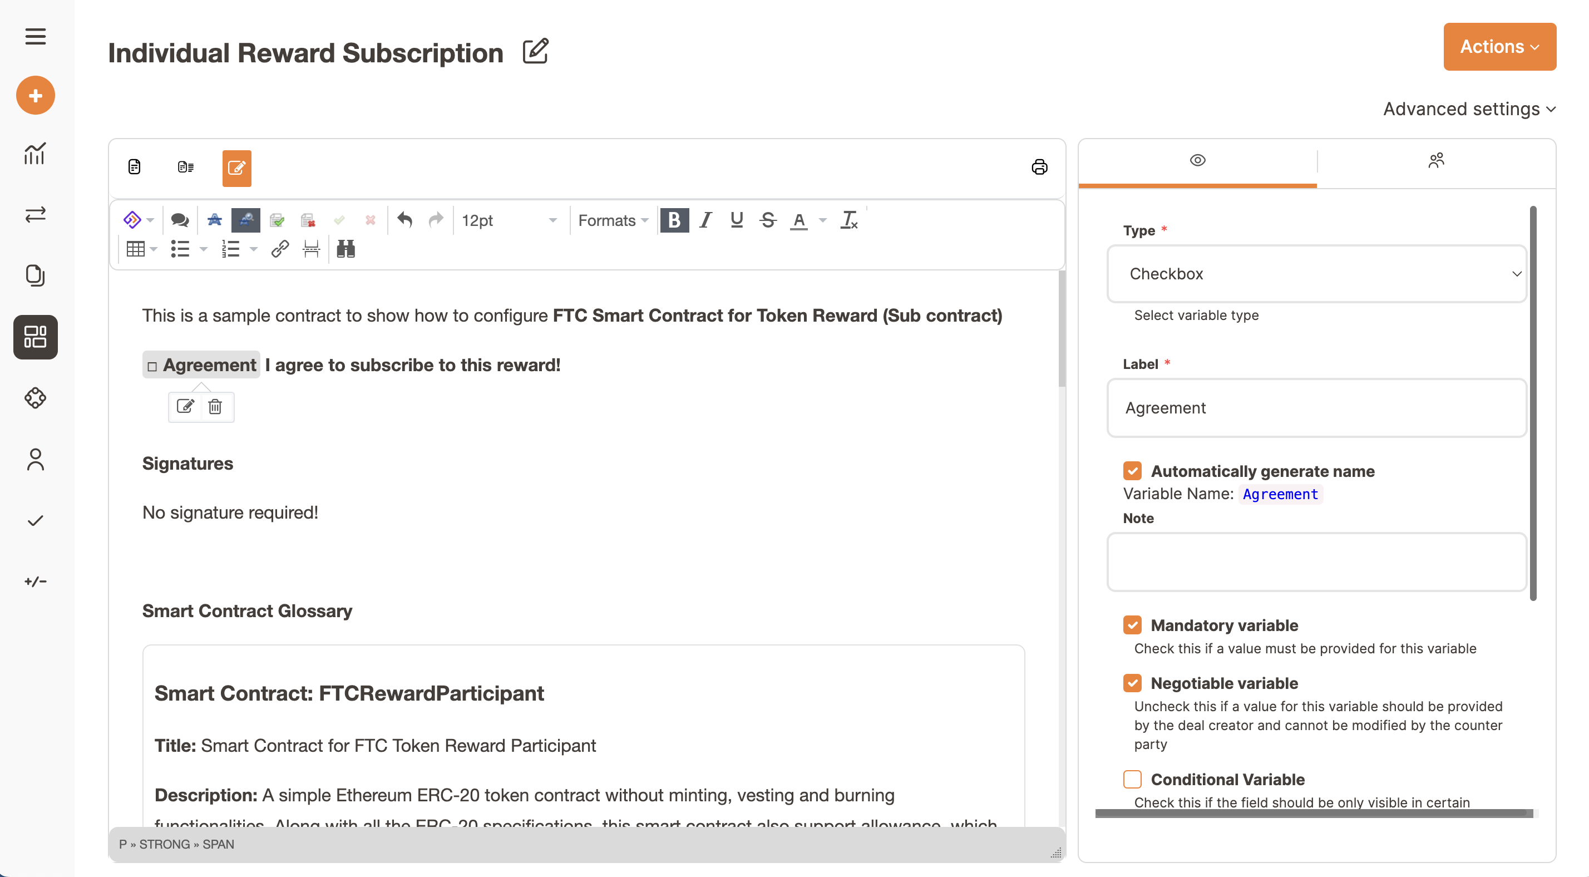Open the table insert dropdown
Image resolution: width=1589 pixels, height=877 pixels.
(x=141, y=249)
